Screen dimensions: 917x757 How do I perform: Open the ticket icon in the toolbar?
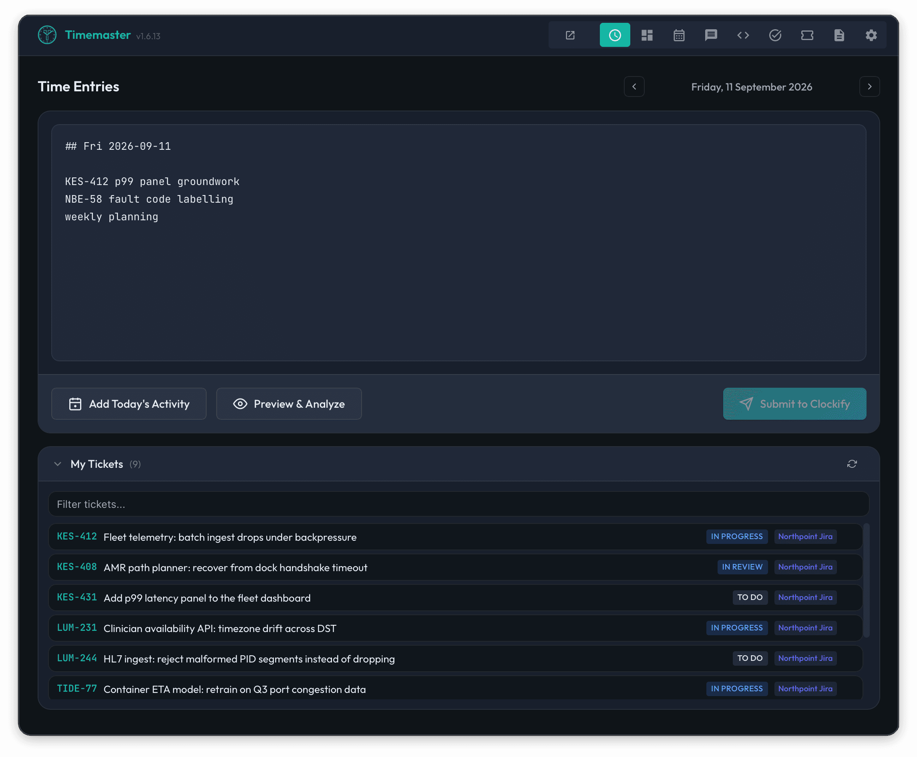click(x=807, y=35)
